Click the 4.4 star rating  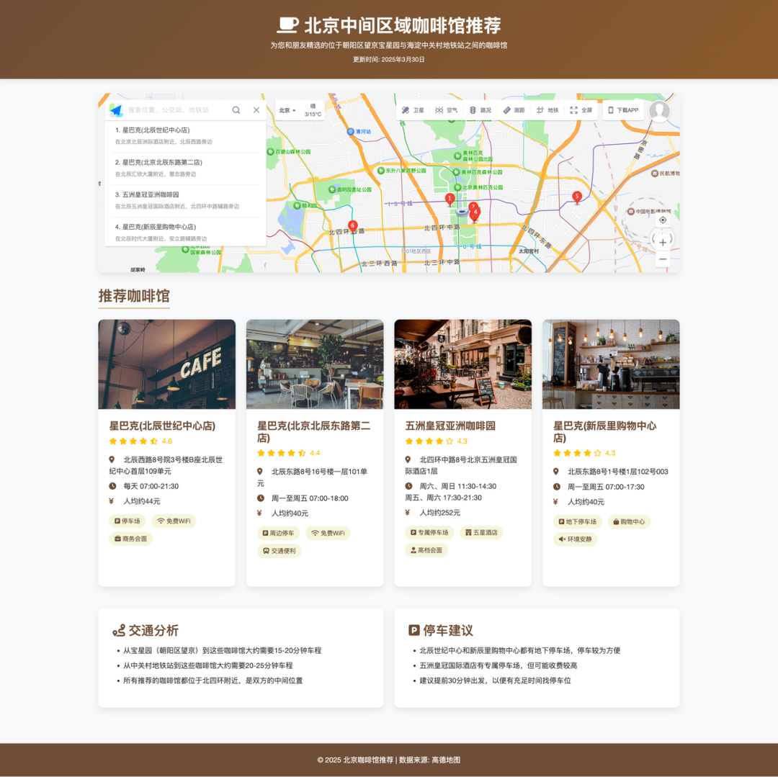pos(288,453)
